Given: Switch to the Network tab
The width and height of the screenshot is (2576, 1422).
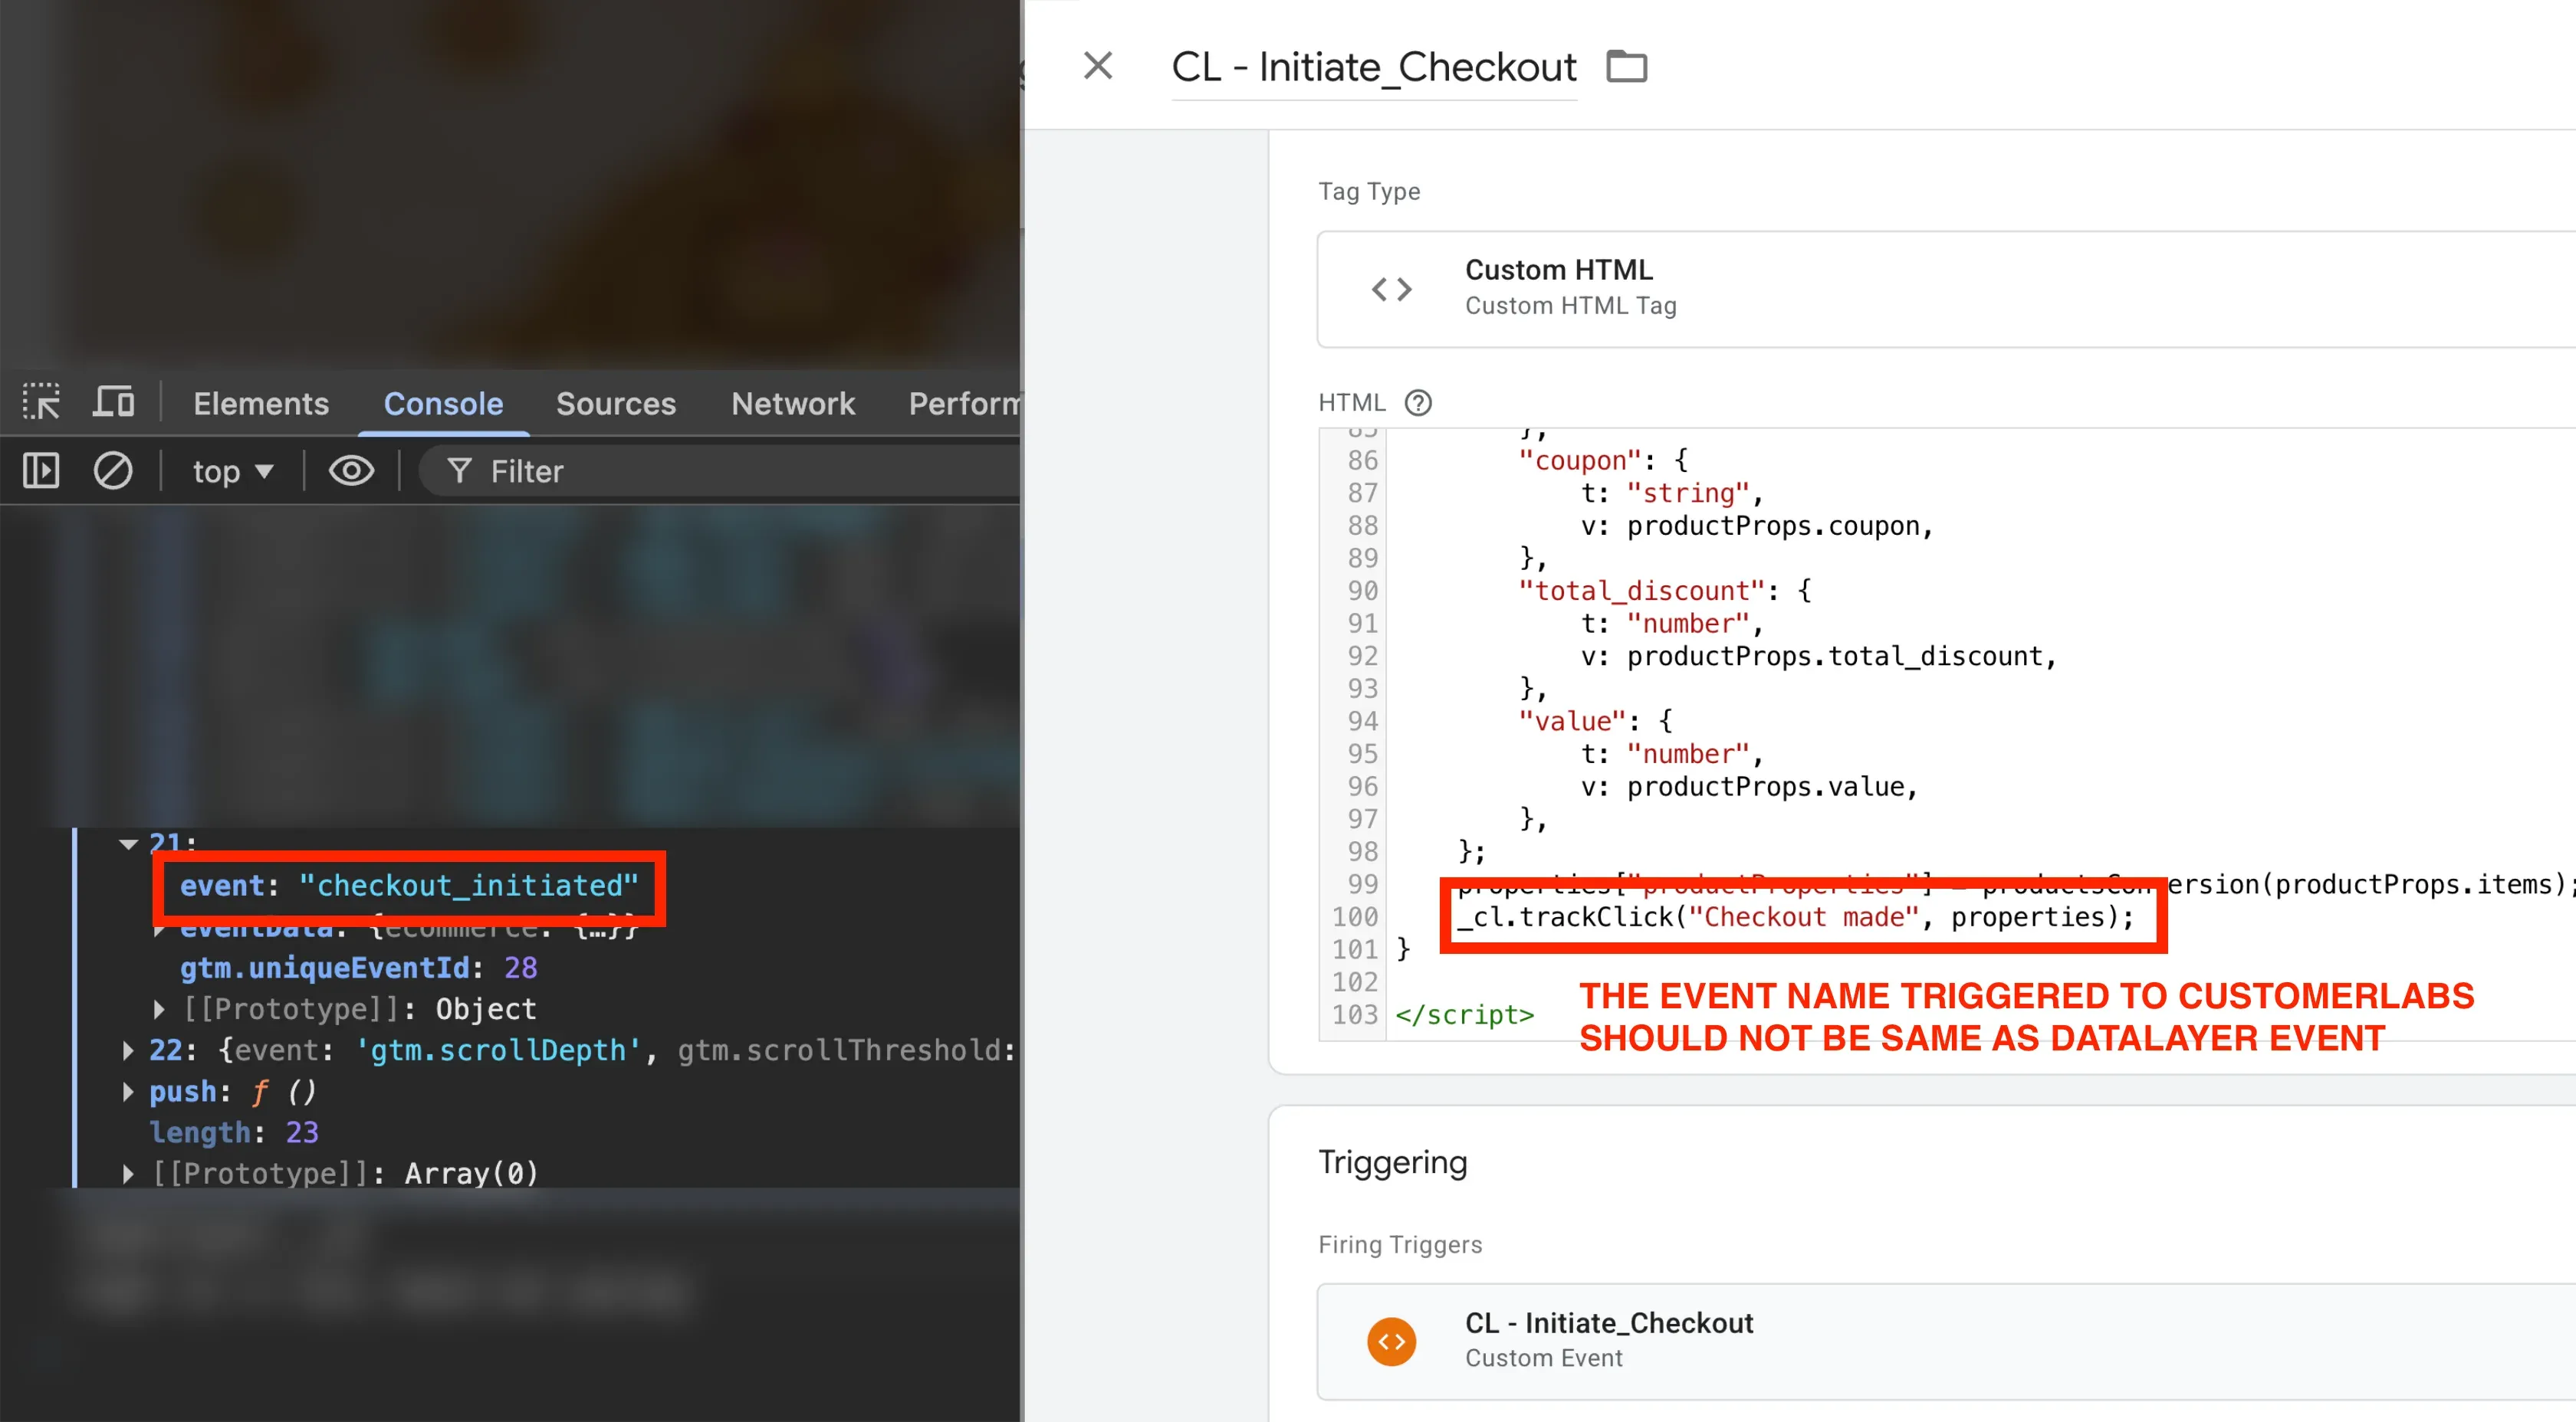Looking at the screenshot, I should coord(793,404).
